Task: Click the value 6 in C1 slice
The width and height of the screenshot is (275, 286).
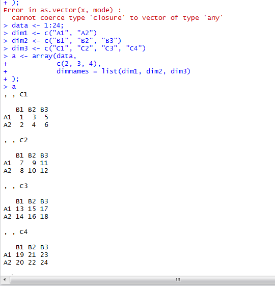Action: tap(46, 125)
